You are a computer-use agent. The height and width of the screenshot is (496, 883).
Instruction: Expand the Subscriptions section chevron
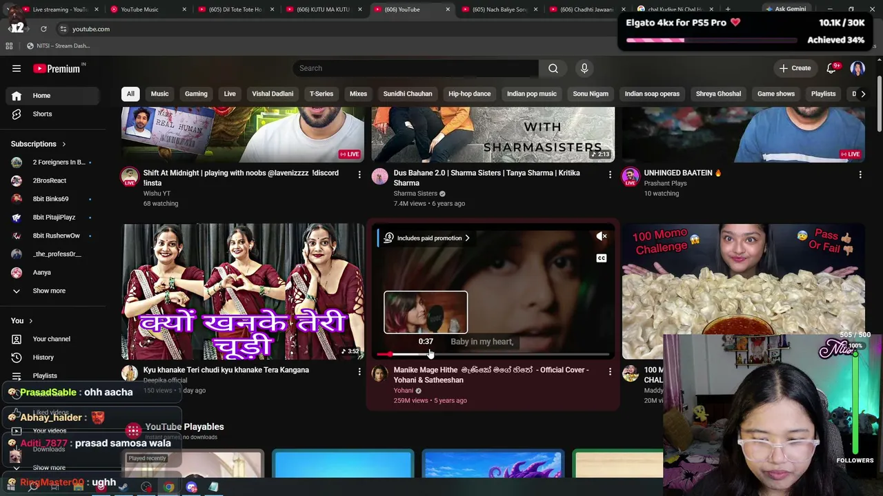pos(64,144)
